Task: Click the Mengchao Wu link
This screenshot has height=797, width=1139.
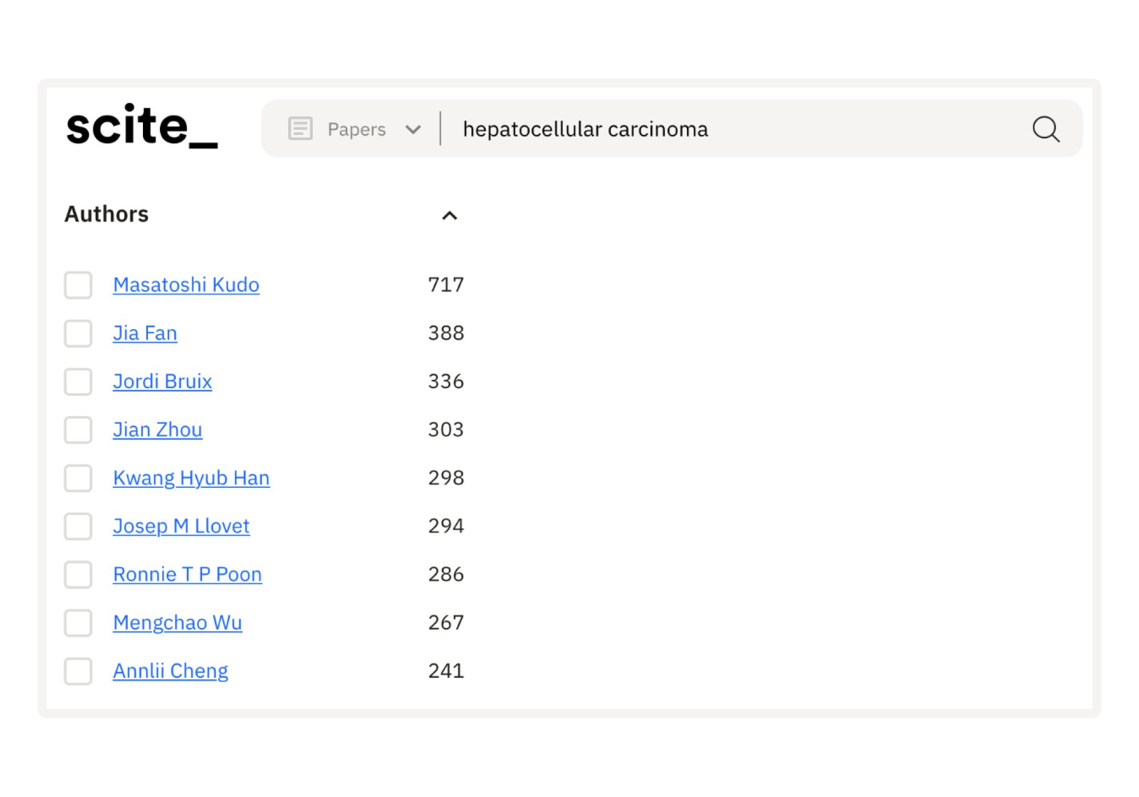Action: pyautogui.click(x=177, y=623)
